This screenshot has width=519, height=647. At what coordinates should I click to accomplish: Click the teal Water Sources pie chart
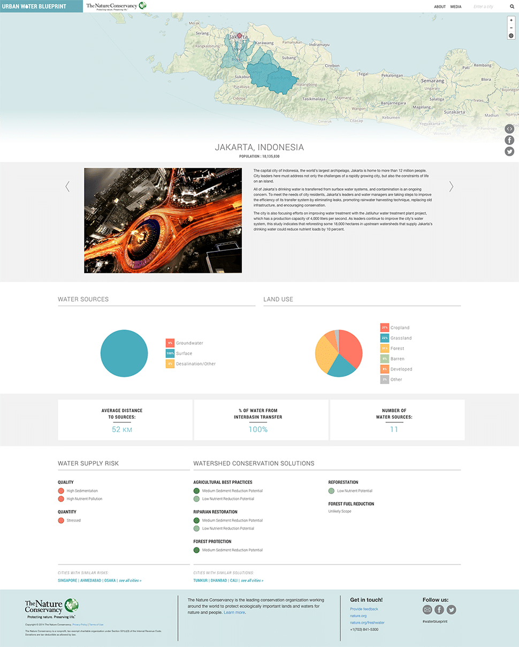click(124, 353)
